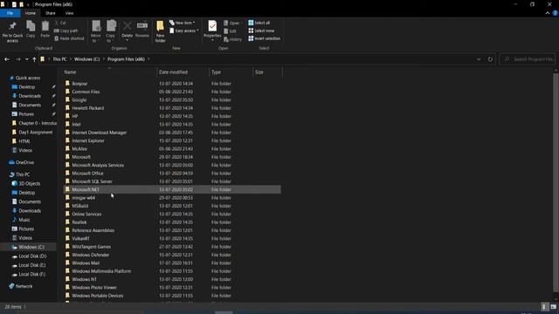This screenshot has height=314, width=559.
Task: Click Paste shortcut command
Action: 69,38
